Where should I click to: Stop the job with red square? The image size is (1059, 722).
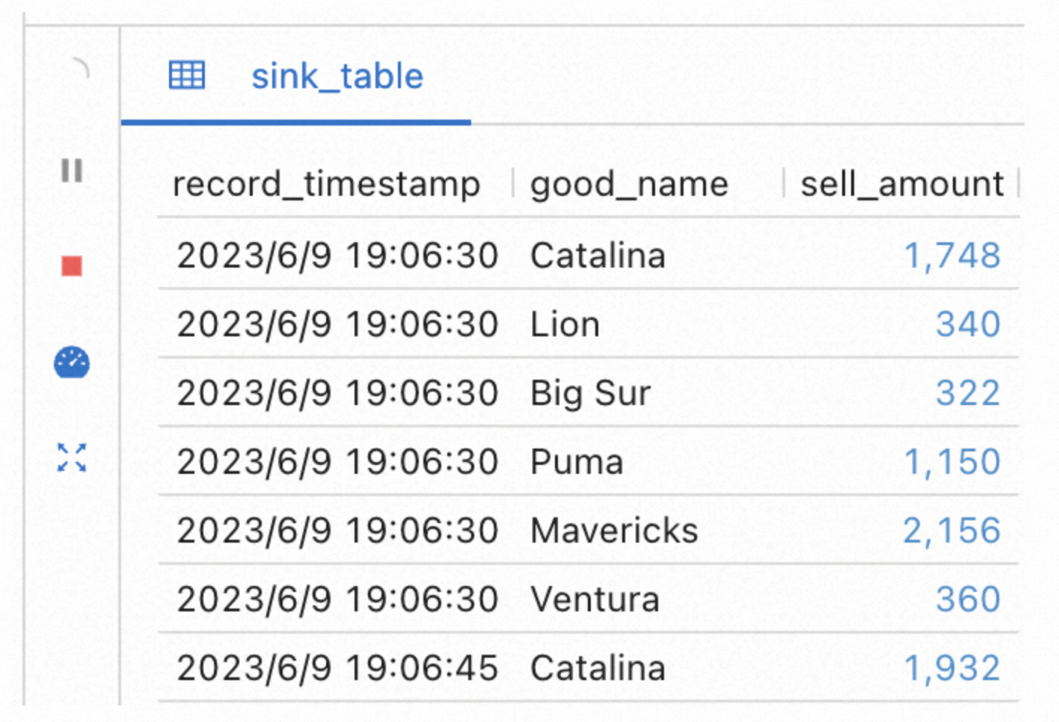[x=72, y=266]
